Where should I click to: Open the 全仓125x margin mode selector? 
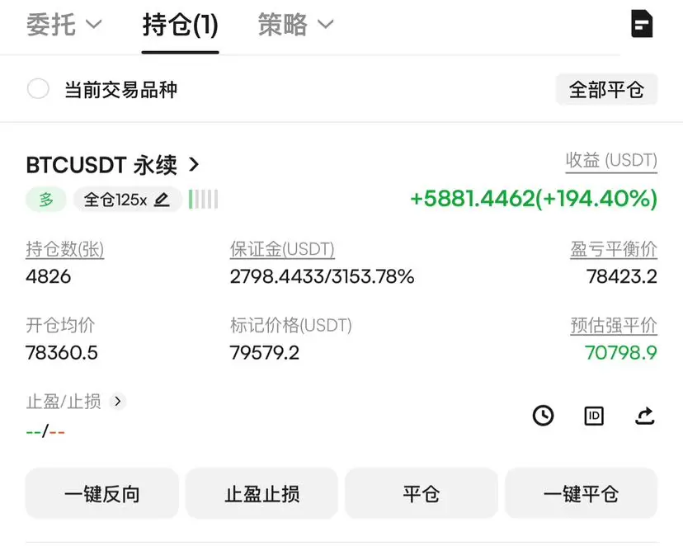[127, 200]
